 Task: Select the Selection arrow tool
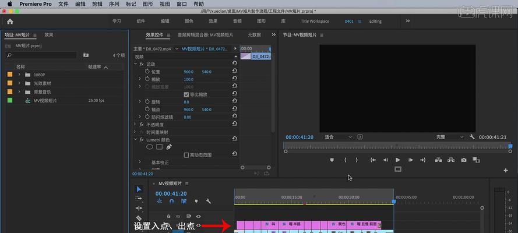point(139,189)
